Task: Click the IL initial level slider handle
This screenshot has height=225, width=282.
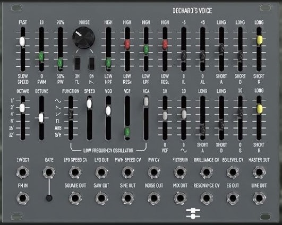Action: pyautogui.click(x=184, y=56)
